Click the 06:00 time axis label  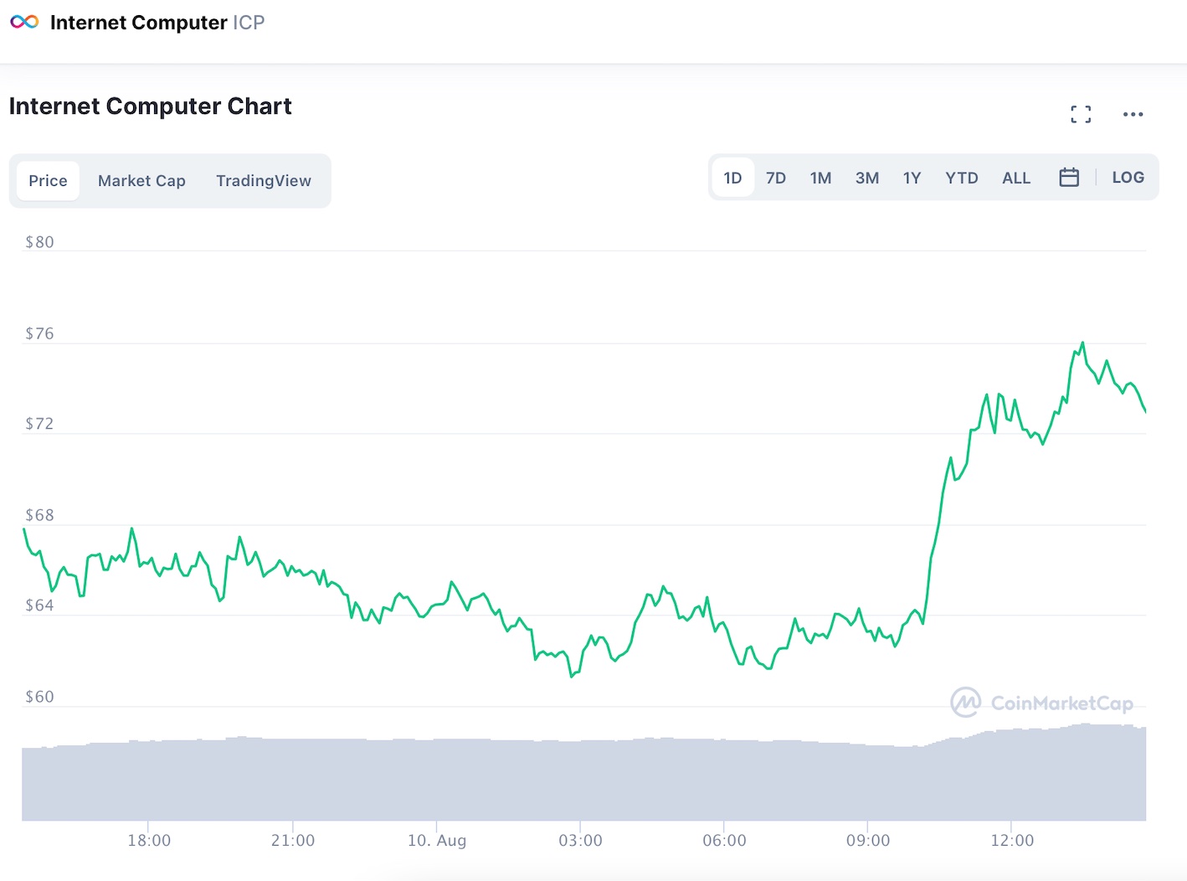[x=724, y=840]
